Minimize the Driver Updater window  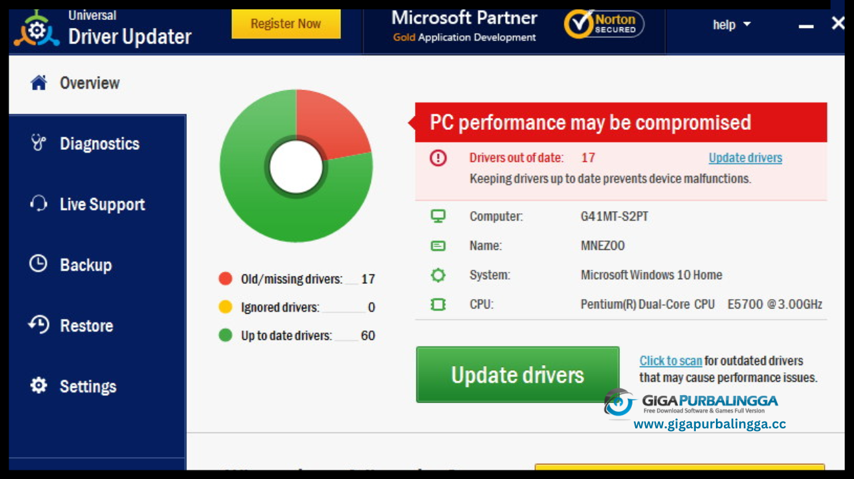(806, 25)
